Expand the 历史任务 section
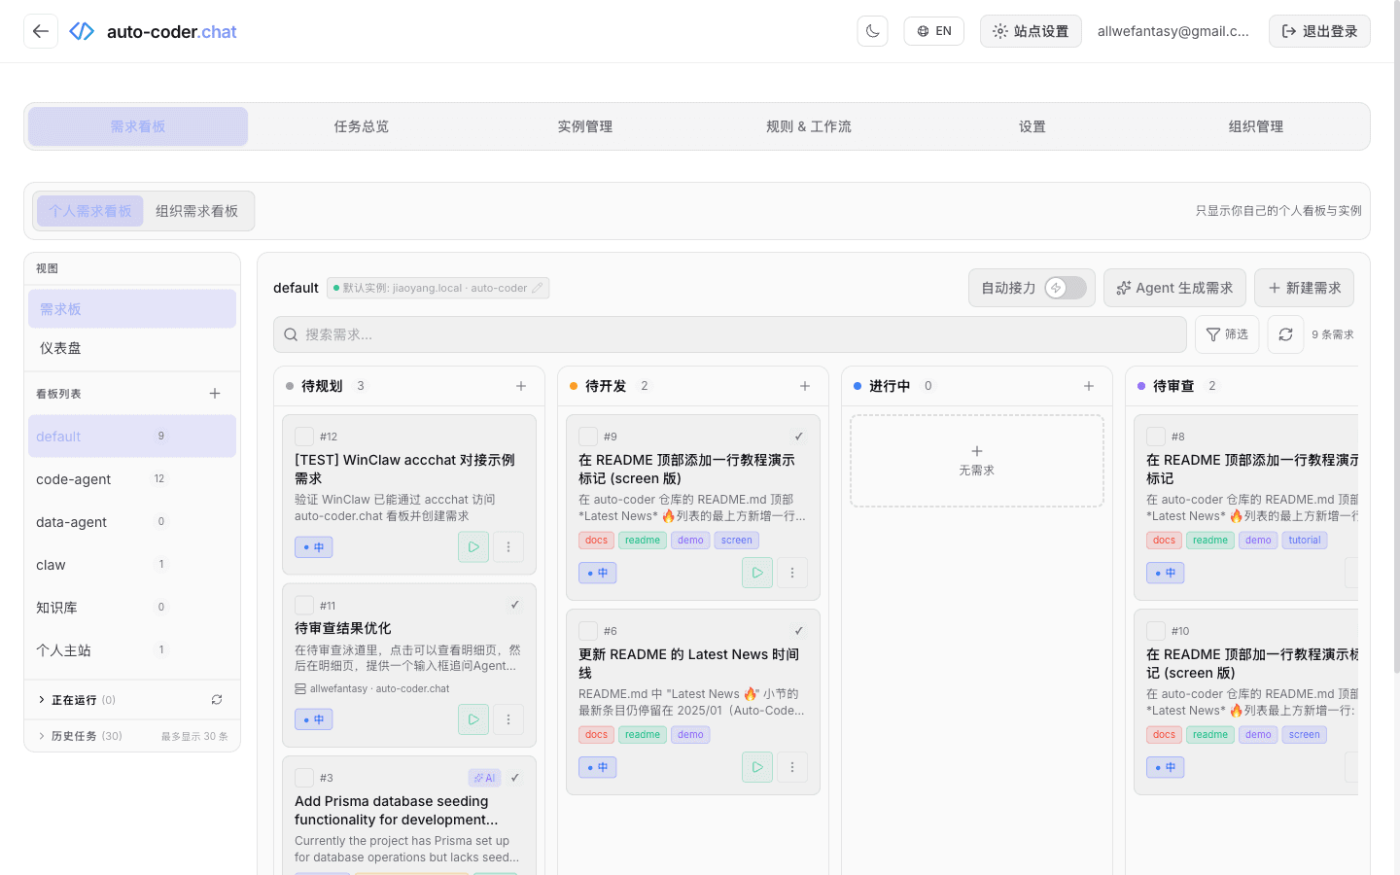 pyautogui.click(x=68, y=736)
